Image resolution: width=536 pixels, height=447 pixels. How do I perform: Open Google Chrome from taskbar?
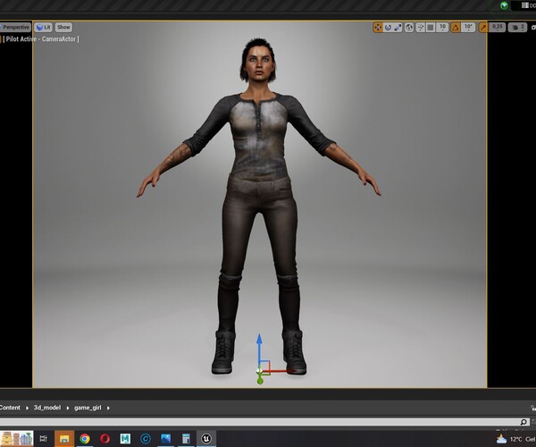pyautogui.click(x=85, y=438)
